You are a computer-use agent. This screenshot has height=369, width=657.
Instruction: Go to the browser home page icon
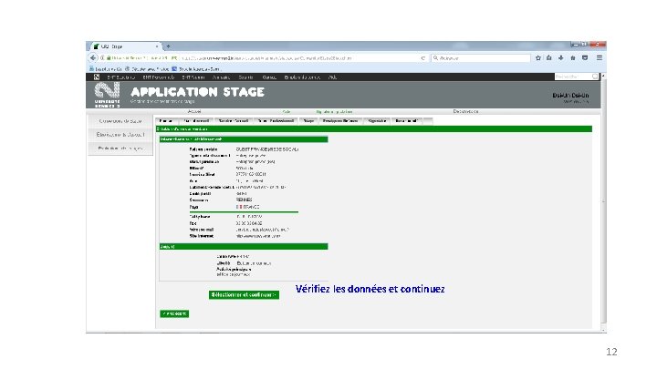coord(573,58)
